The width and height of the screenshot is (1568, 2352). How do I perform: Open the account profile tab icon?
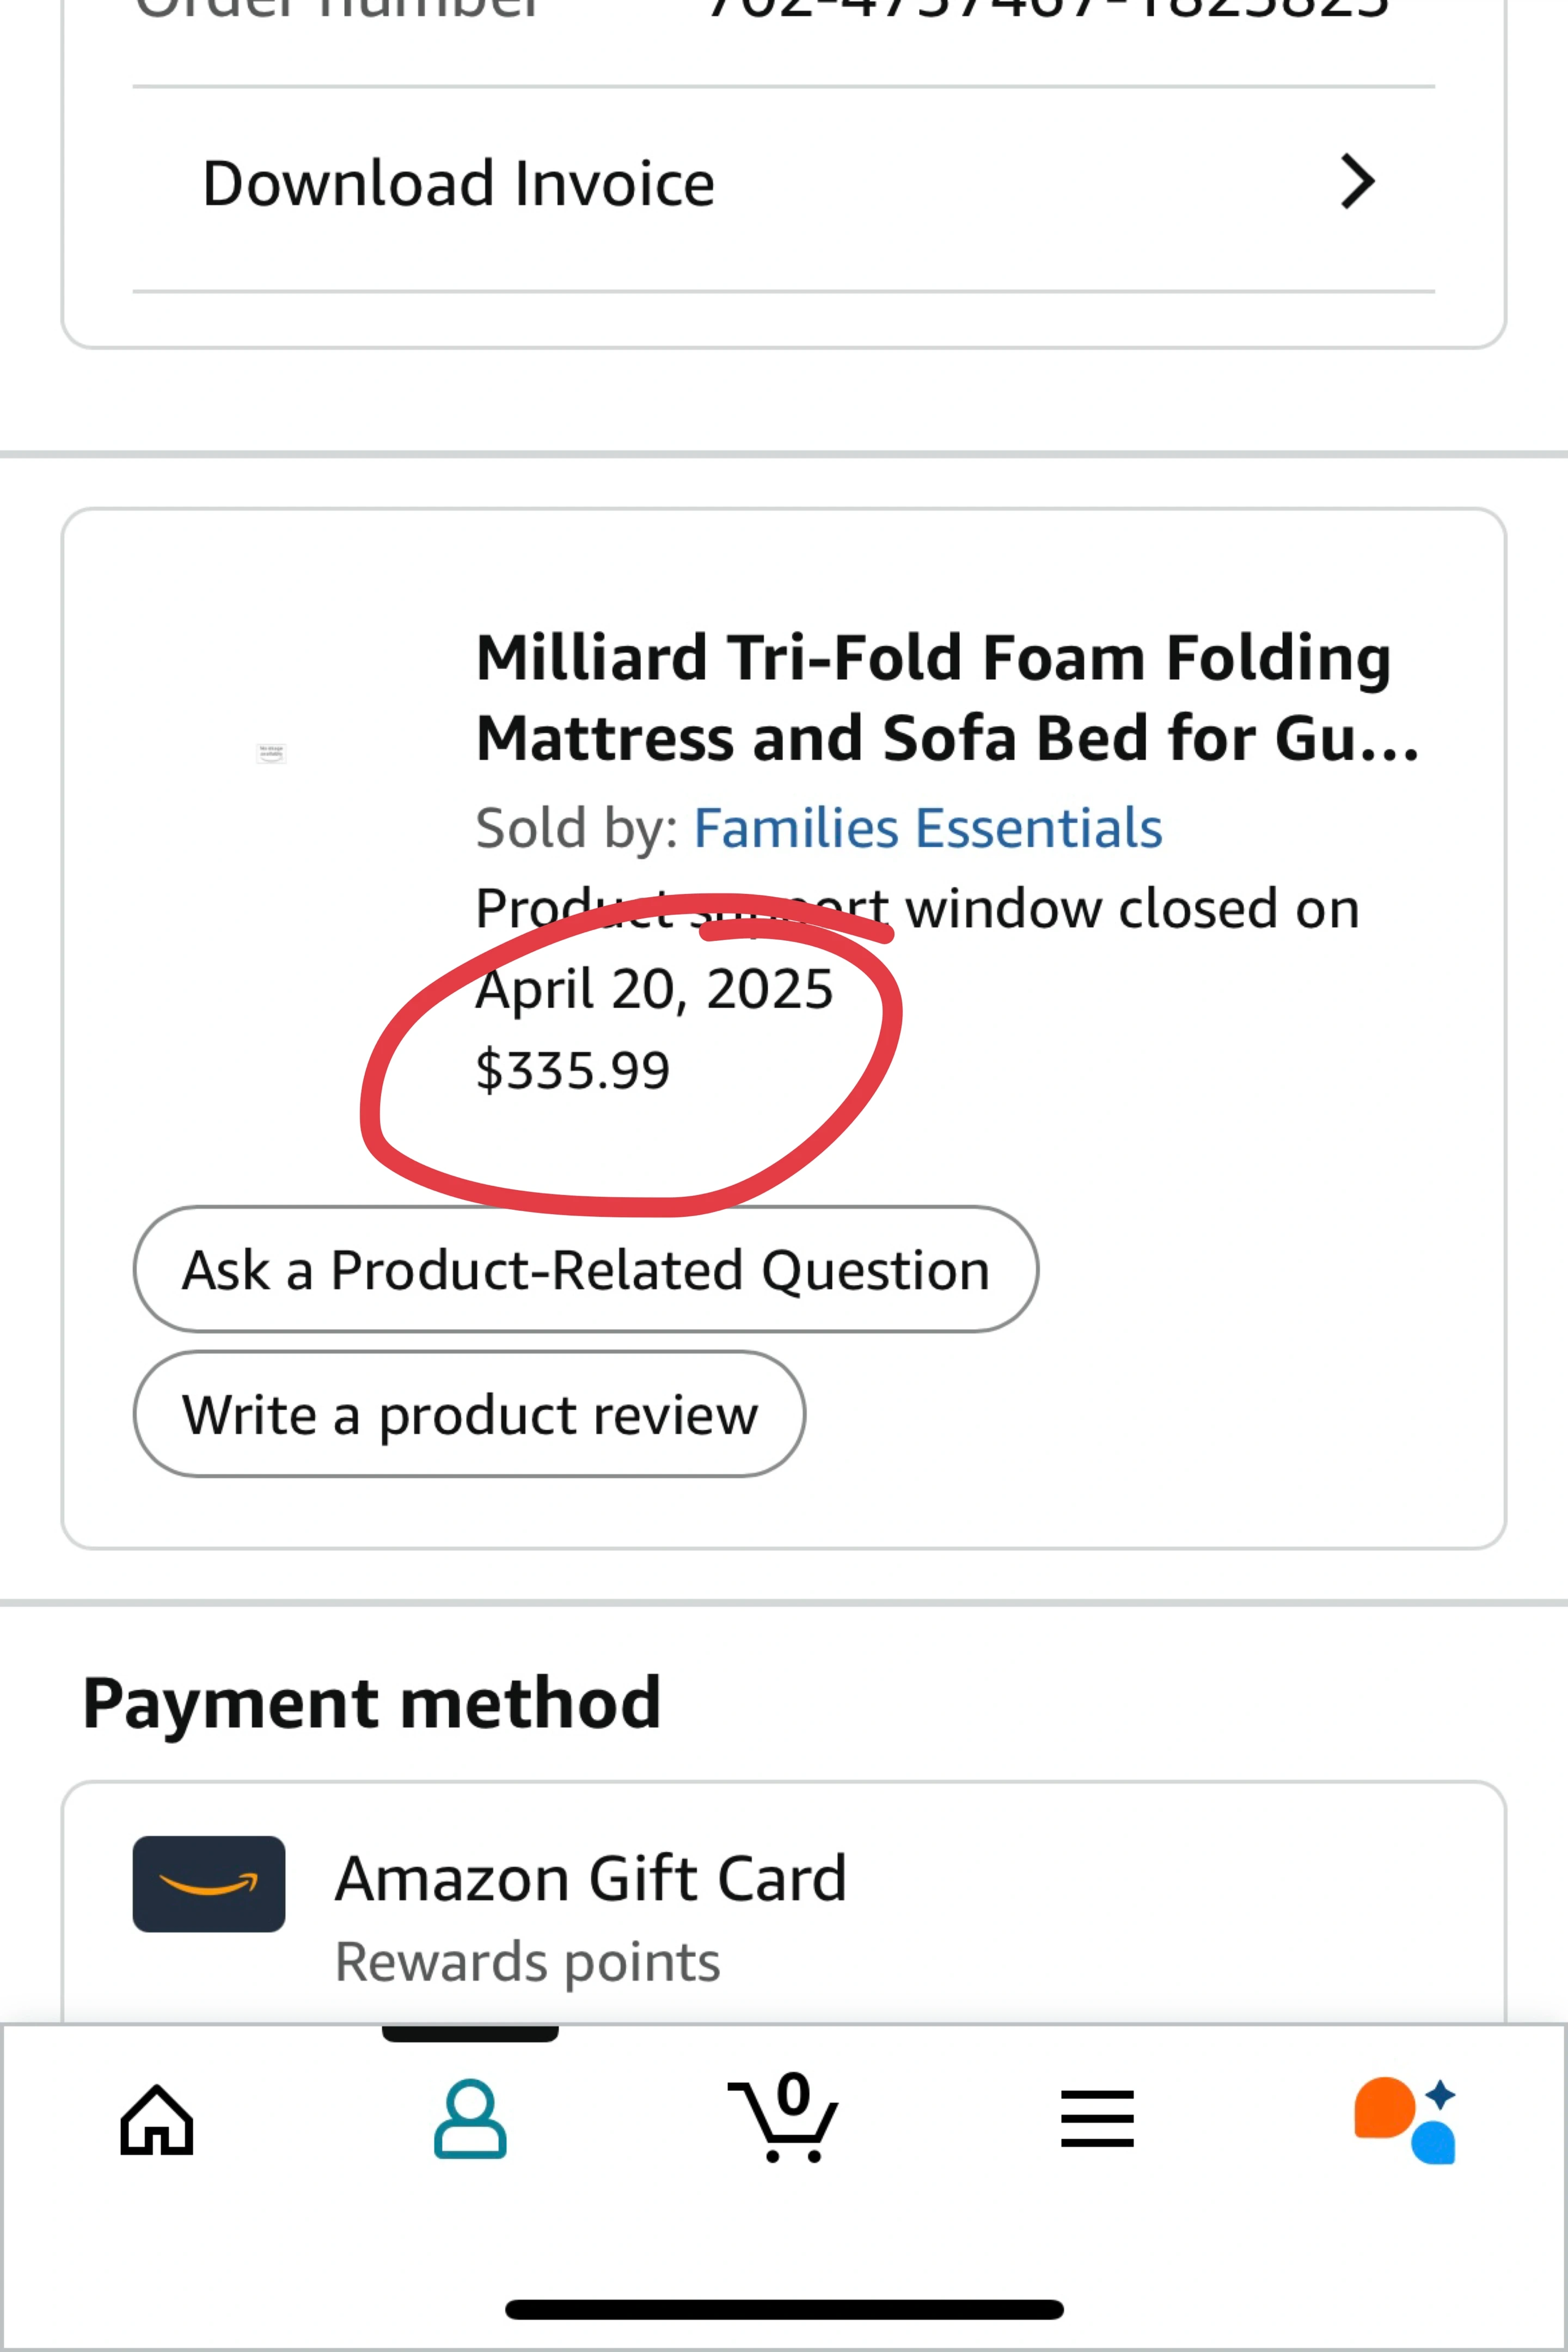[x=470, y=2119]
